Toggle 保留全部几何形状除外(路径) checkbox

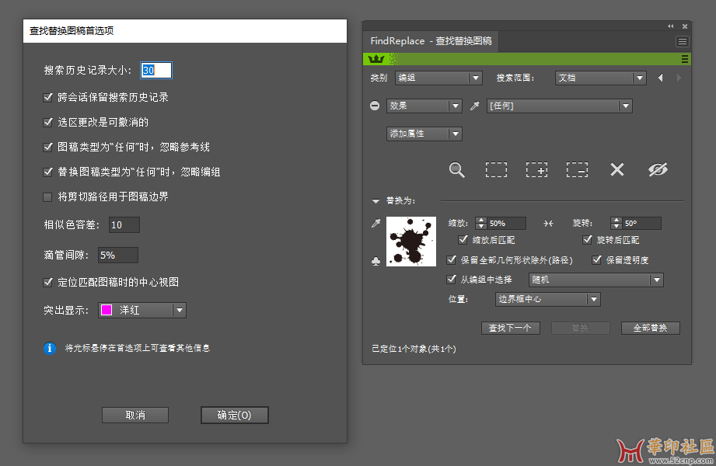[451, 259]
